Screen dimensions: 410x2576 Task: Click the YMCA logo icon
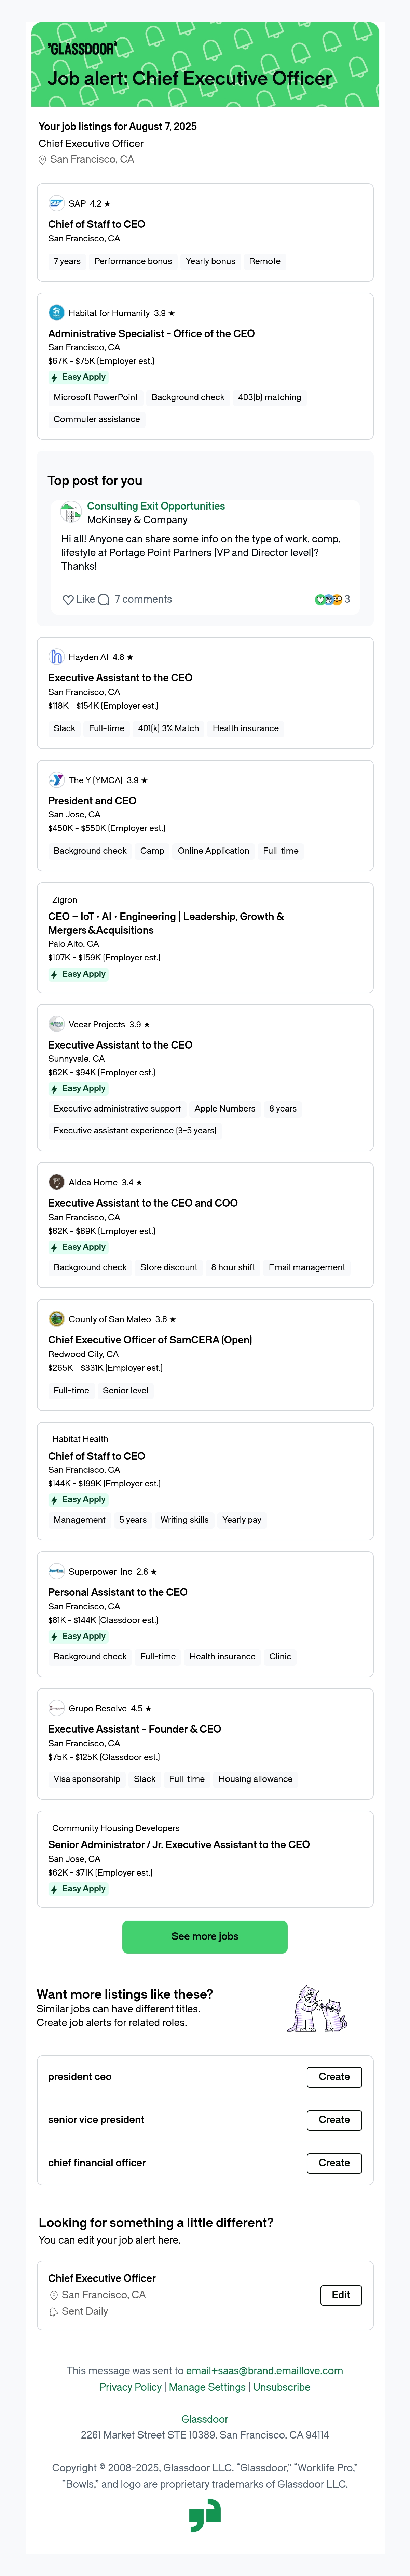pos(56,780)
